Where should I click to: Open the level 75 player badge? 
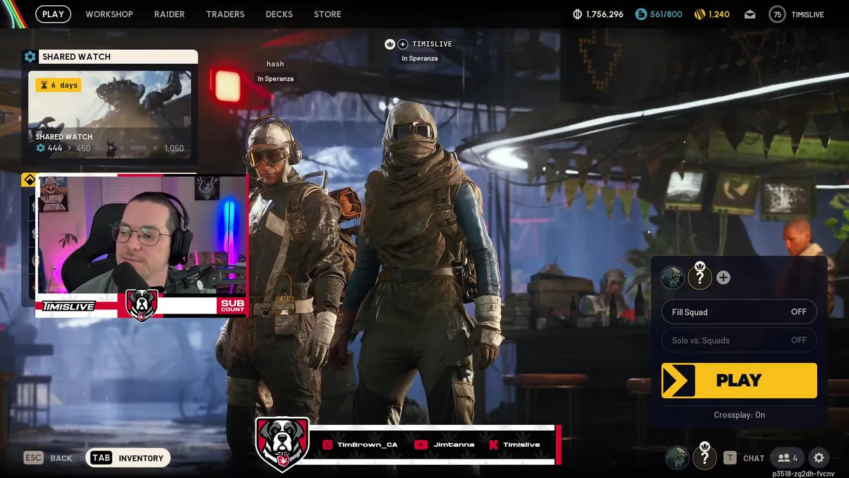pyautogui.click(x=777, y=14)
